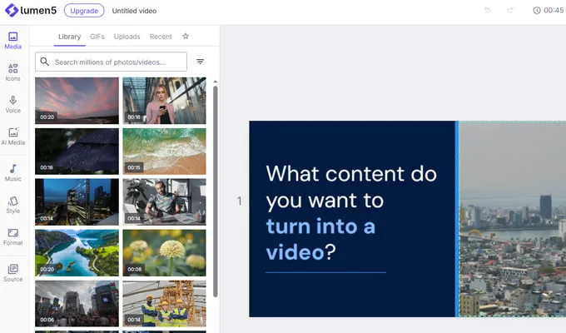Open the Style panel in sidebar
The width and height of the screenshot is (566, 333).
click(13, 205)
